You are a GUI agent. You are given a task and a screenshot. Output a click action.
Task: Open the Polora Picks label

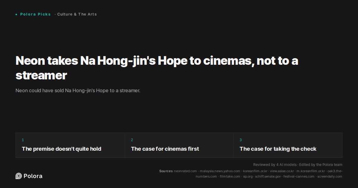(x=36, y=14)
